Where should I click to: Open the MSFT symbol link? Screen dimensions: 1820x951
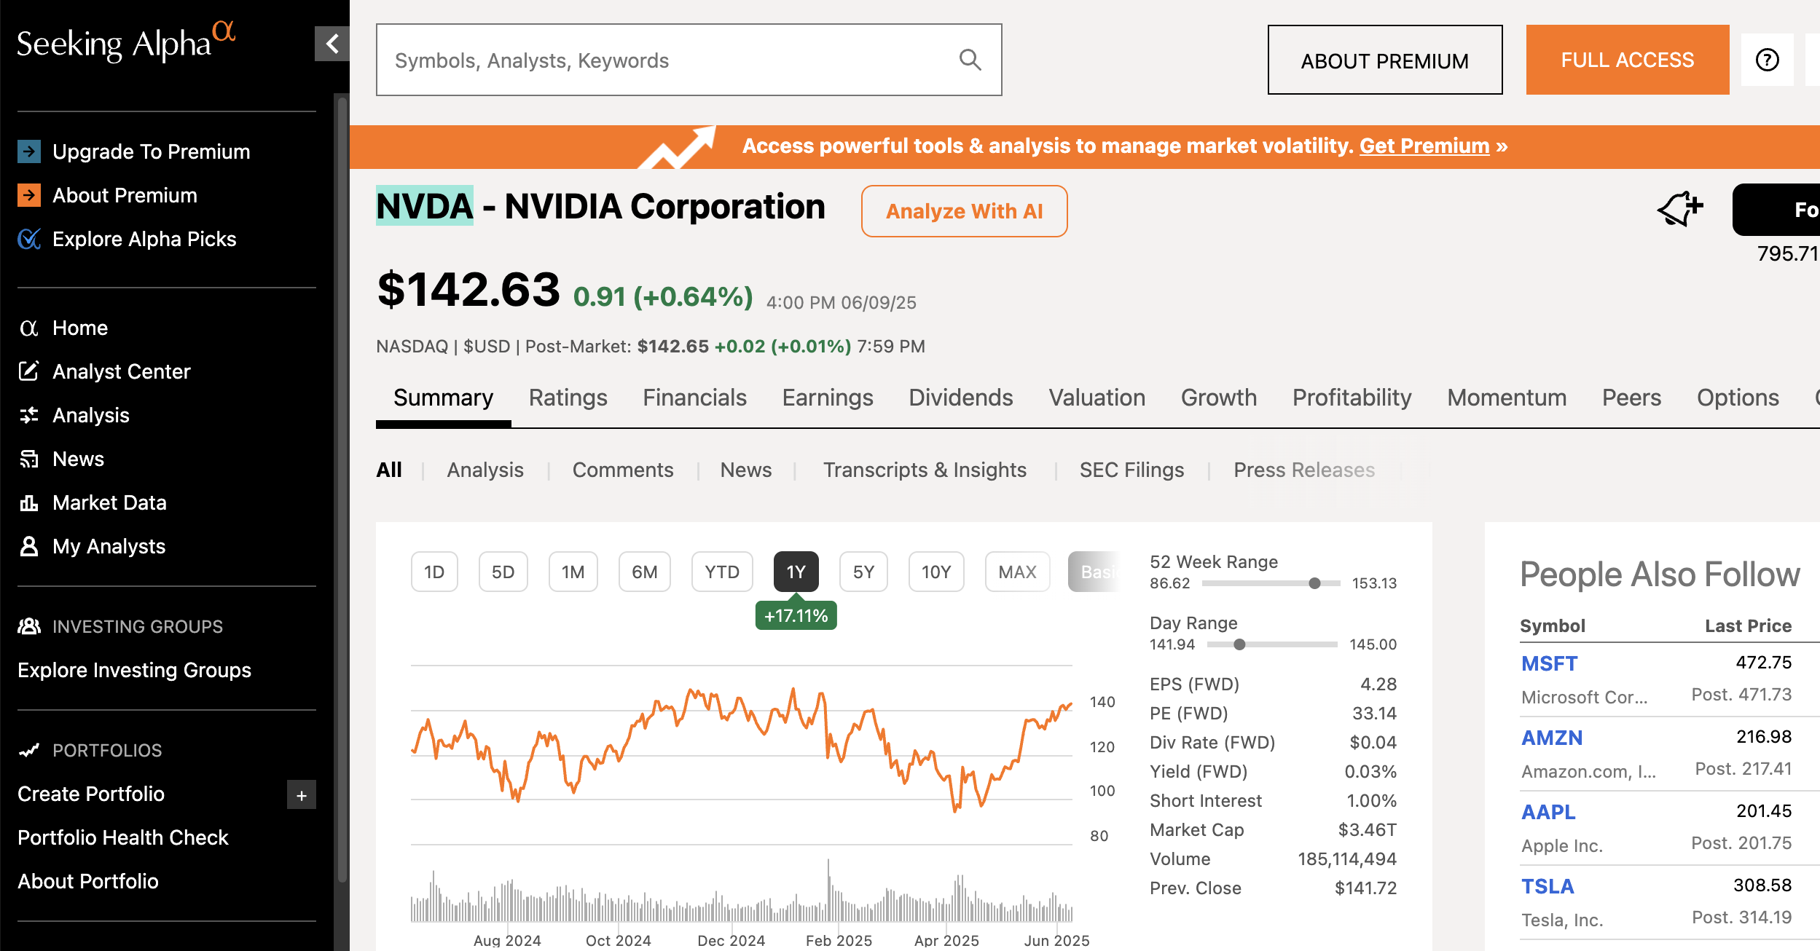[x=1549, y=663]
